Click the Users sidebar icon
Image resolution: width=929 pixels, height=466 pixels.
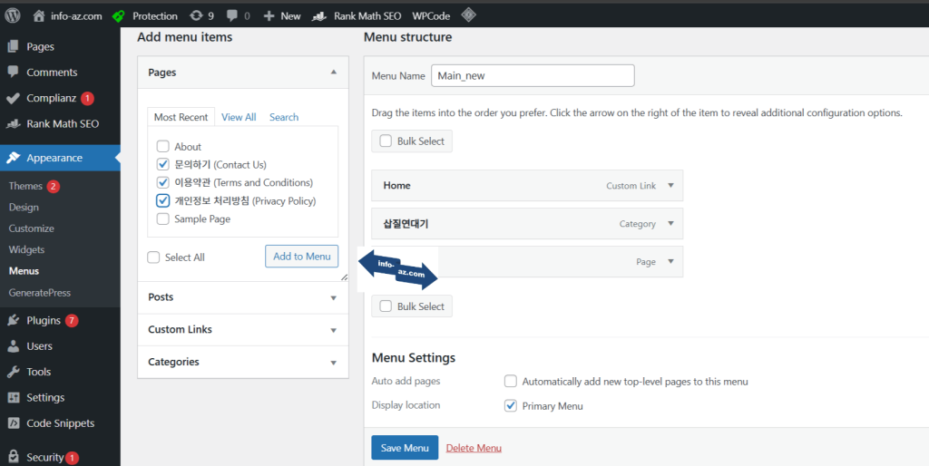coord(13,346)
